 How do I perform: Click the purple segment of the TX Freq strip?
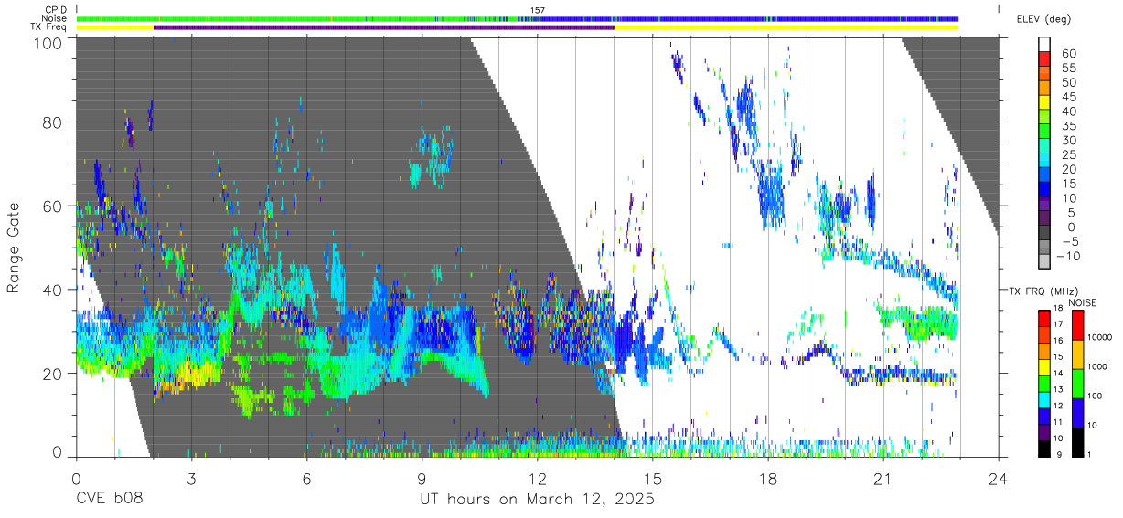[x=384, y=27]
